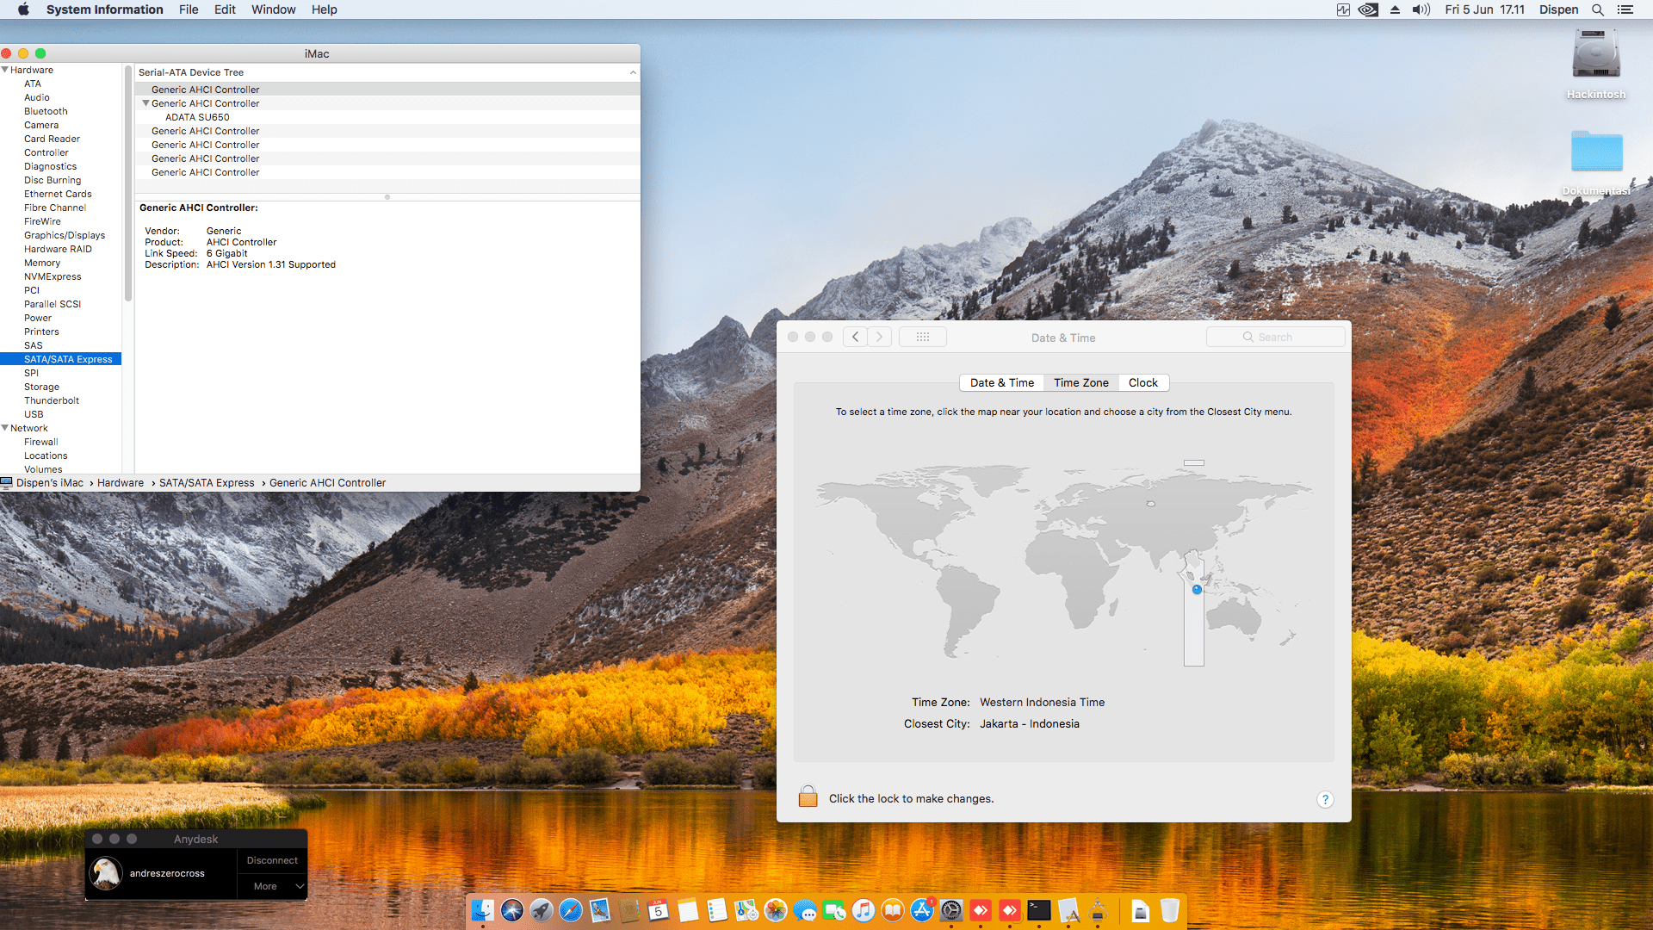Switch to the Clock tab
Image resolution: width=1653 pixels, height=930 pixels.
coord(1142,382)
